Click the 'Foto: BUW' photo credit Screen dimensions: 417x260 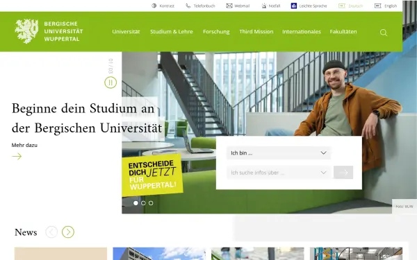(x=404, y=207)
